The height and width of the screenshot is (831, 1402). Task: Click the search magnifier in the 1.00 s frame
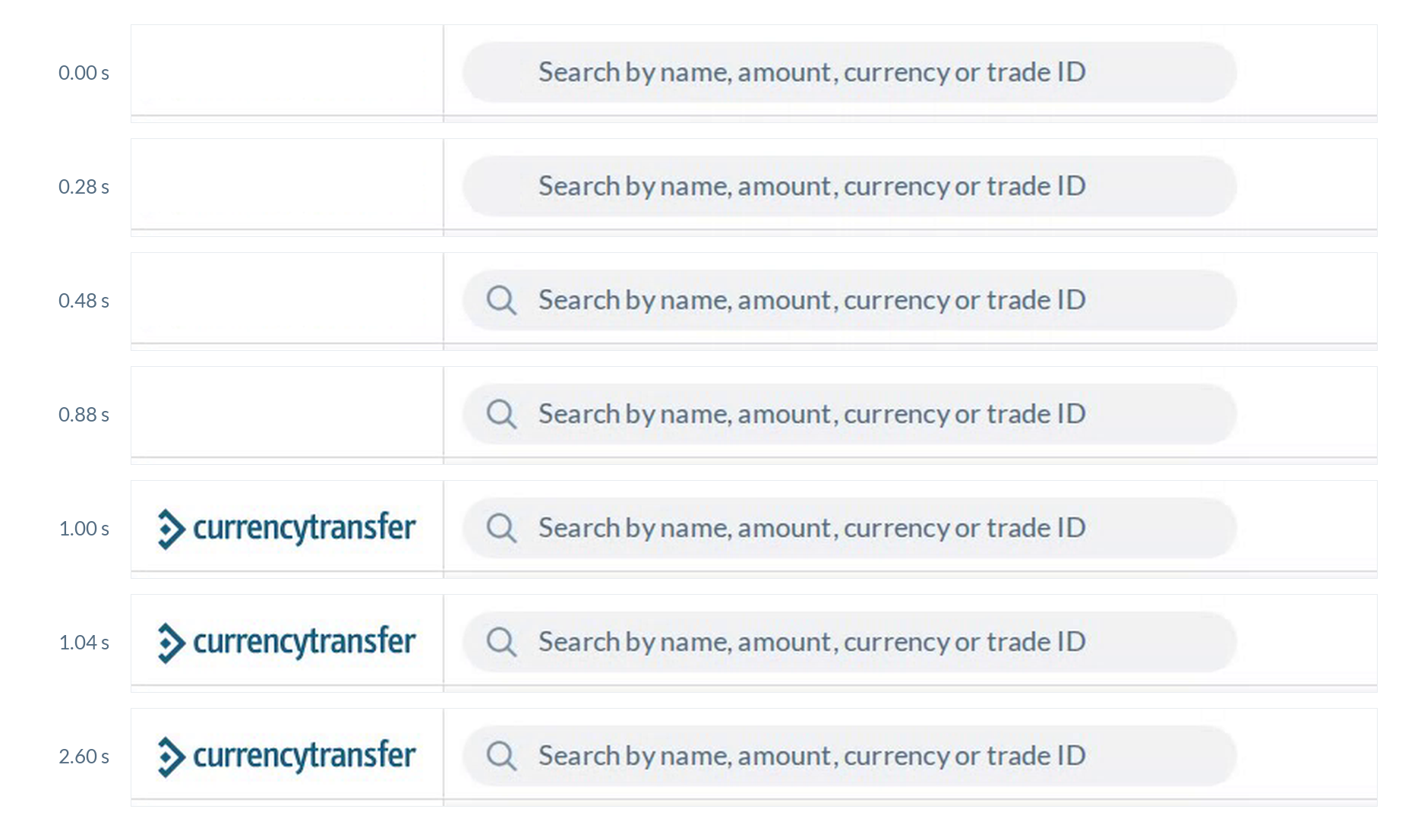click(x=501, y=528)
